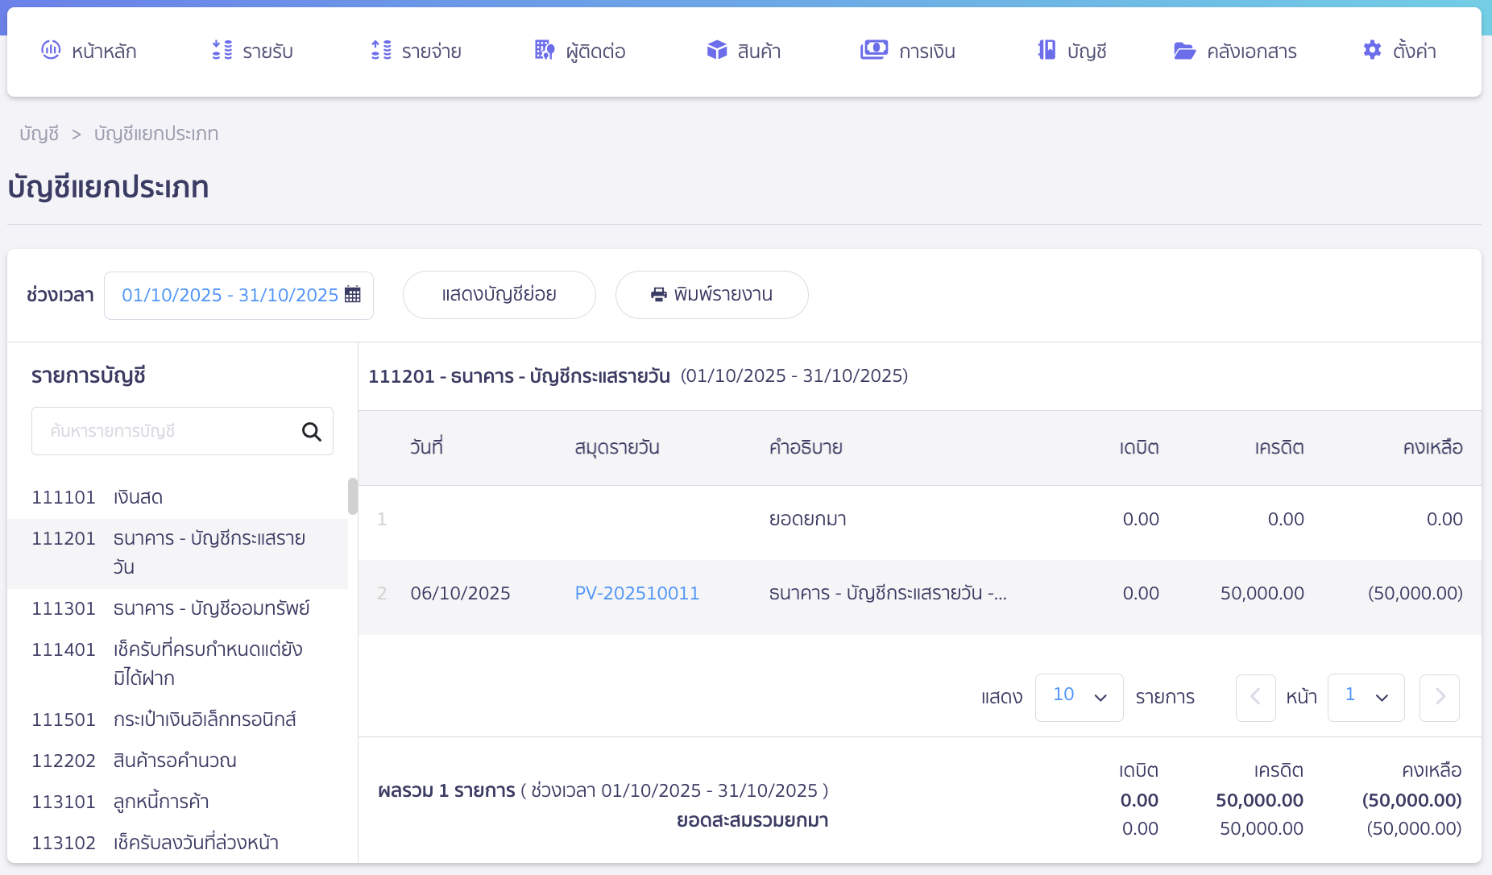Click the gear icon for ตั้งค่า
Image resolution: width=1492 pixels, height=875 pixels.
point(1371,50)
